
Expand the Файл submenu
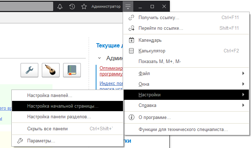tap(143, 73)
